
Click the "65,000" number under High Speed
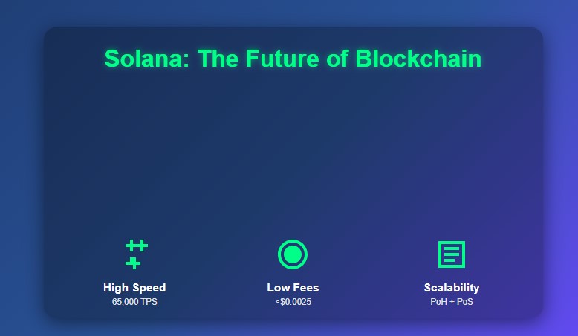pyautogui.click(x=125, y=303)
